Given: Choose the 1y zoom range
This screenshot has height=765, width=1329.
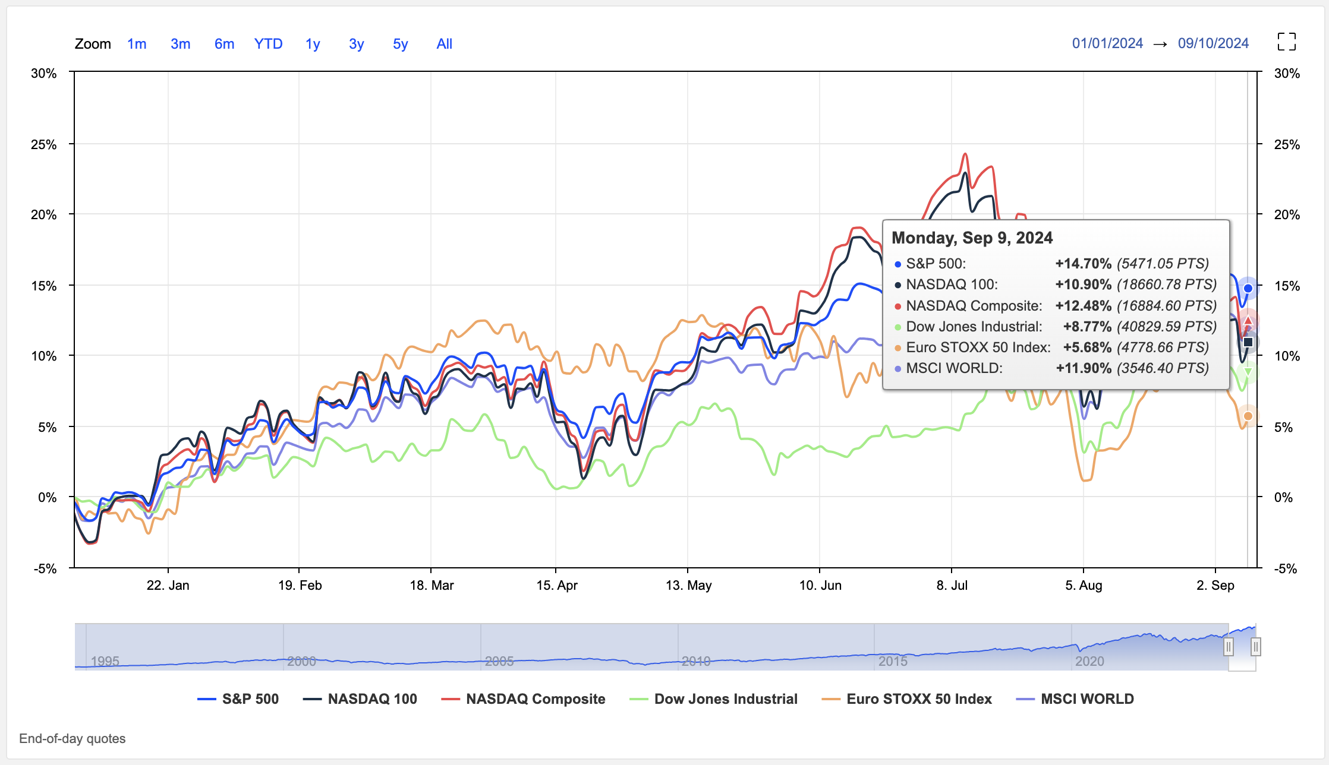Looking at the screenshot, I should [313, 44].
